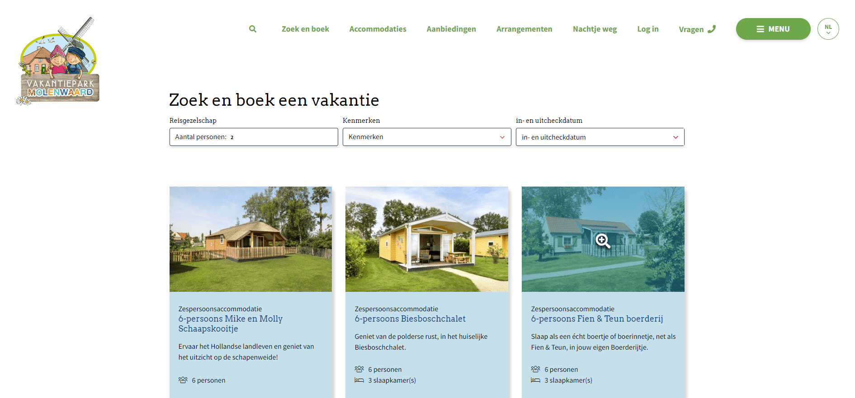The image size is (855, 398).
Task: Open 6-persoons Biesboschchalet title link
Action: [x=410, y=319]
